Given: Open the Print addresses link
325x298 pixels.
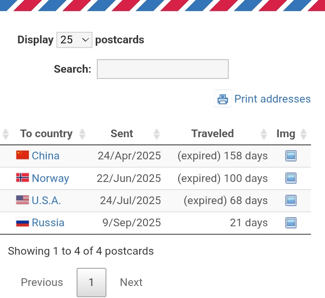Looking at the screenshot, I should (x=272, y=99).
